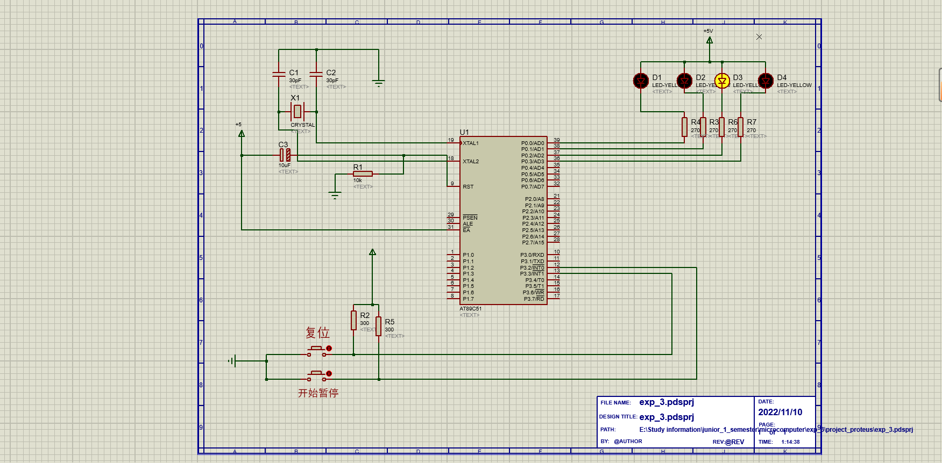Click the 10k value under R1
Viewport: 942px width, 463px height.
coord(358,180)
